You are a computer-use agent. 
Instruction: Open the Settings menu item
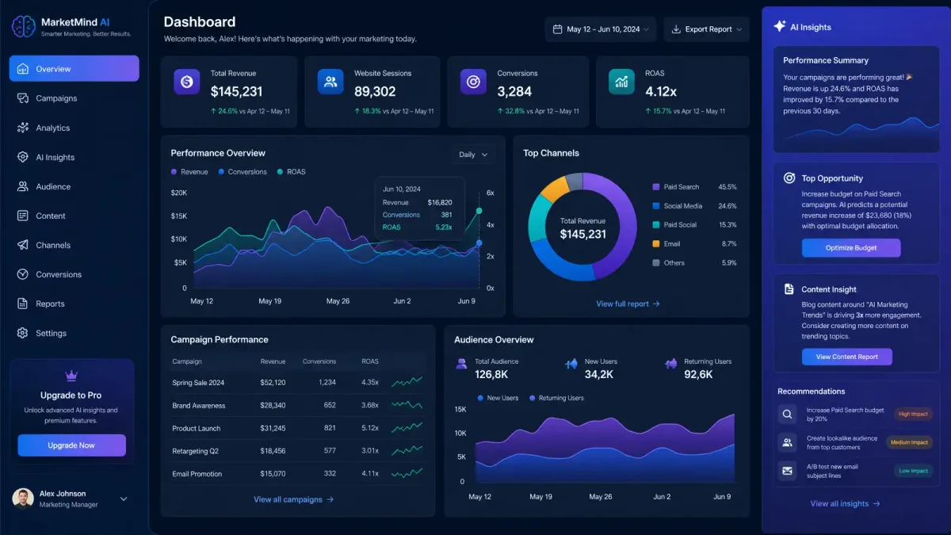74,333
